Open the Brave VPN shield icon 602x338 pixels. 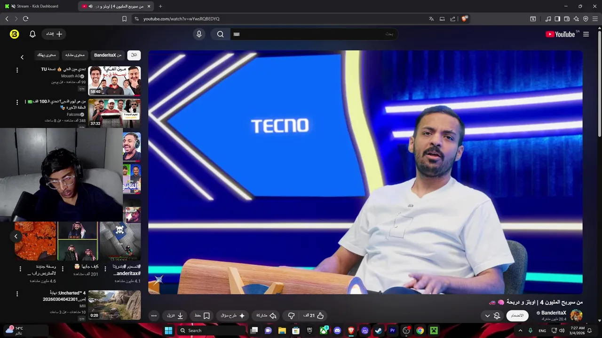(586, 19)
